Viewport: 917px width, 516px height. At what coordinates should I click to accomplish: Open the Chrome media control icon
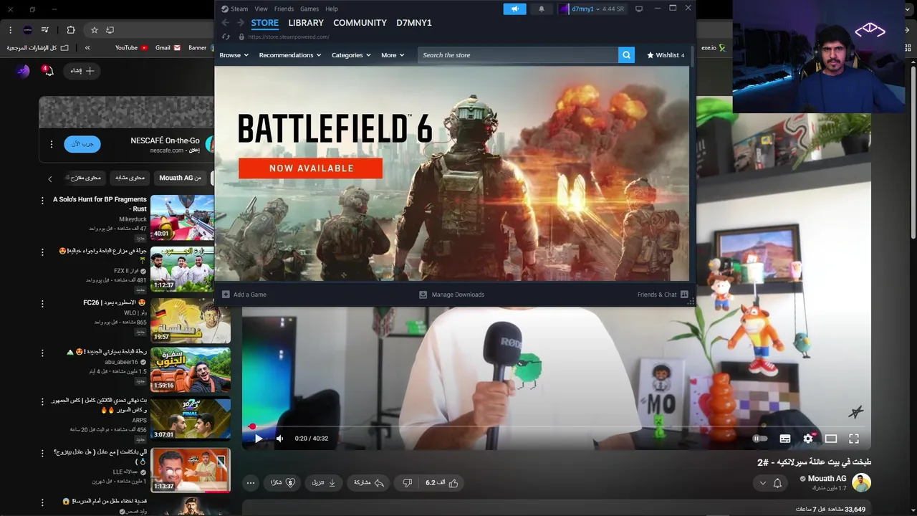pos(45,30)
